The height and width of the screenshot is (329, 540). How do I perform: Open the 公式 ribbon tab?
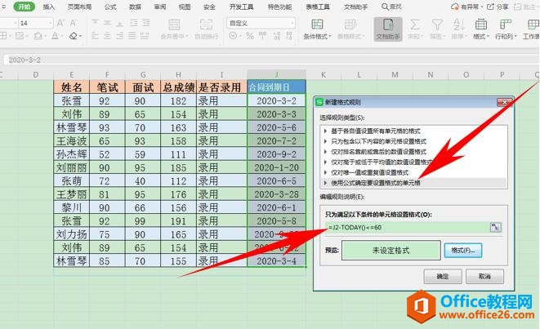tap(110, 7)
